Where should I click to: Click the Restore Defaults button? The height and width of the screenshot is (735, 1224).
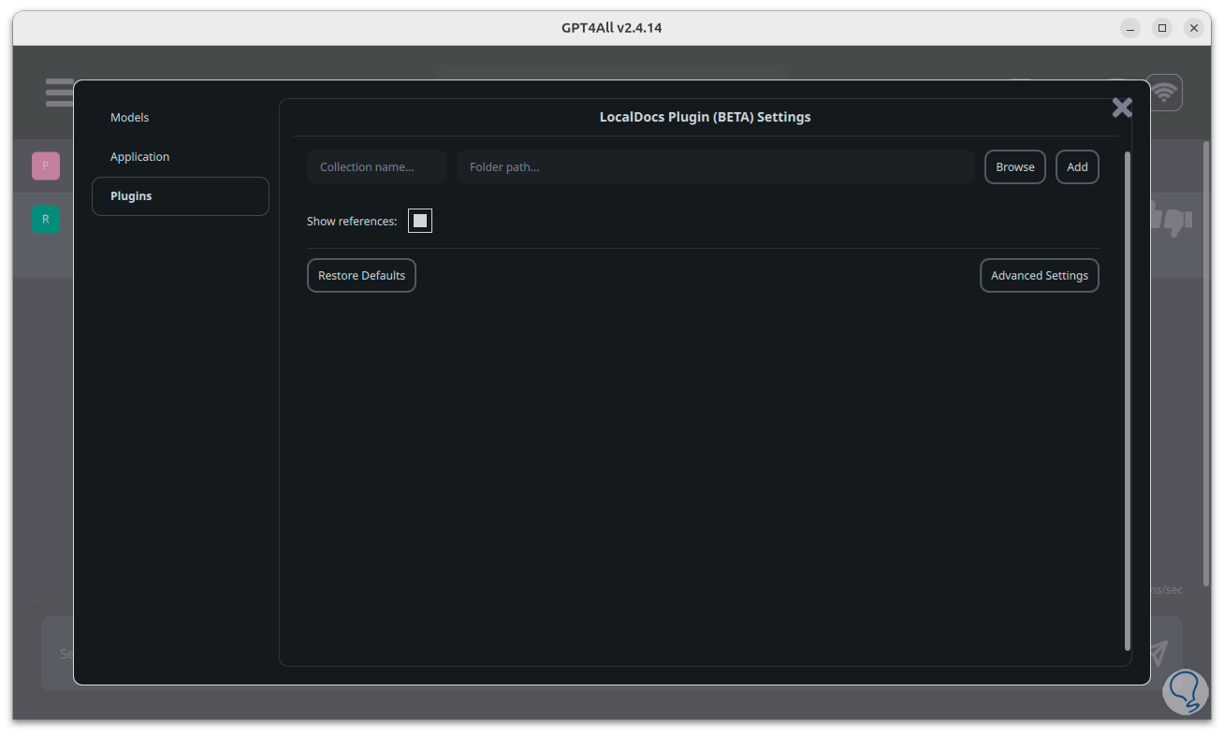point(361,276)
